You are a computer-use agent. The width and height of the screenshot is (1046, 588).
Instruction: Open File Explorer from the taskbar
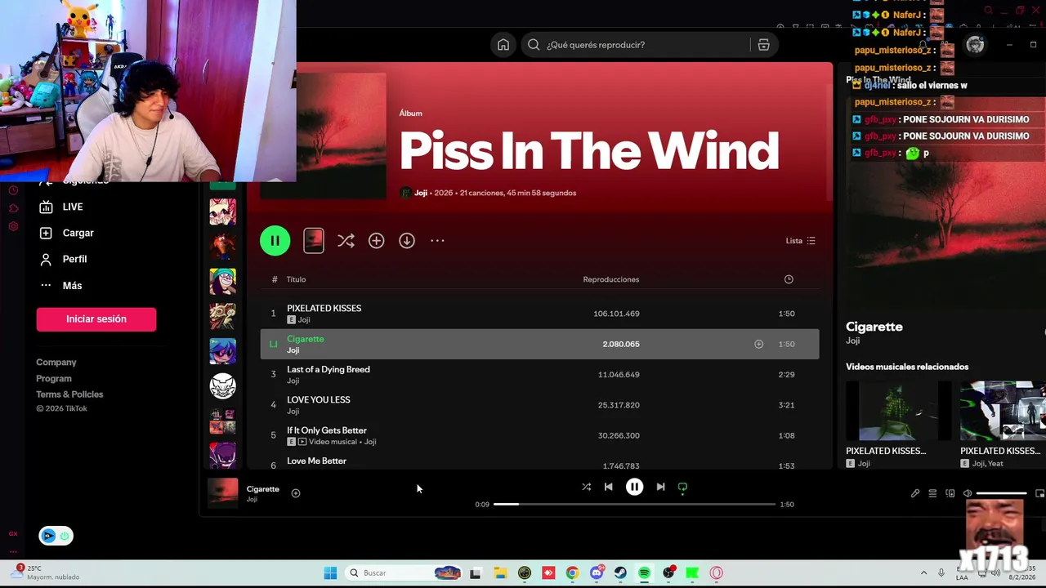pyautogui.click(x=500, y=573)
